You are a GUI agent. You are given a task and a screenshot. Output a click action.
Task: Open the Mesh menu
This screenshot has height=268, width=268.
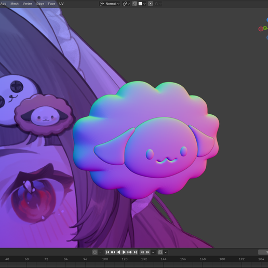click(15, 4)
